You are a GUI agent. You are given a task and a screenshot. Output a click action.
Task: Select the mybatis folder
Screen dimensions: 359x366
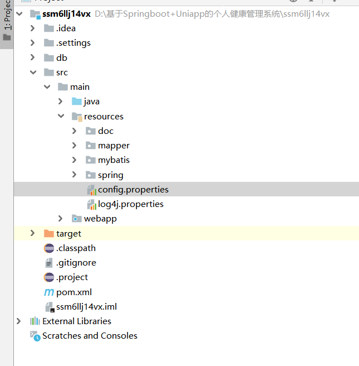point(114,160)
